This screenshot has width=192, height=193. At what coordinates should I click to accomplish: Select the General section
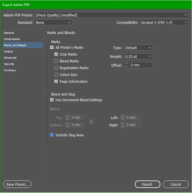[23, 33]
